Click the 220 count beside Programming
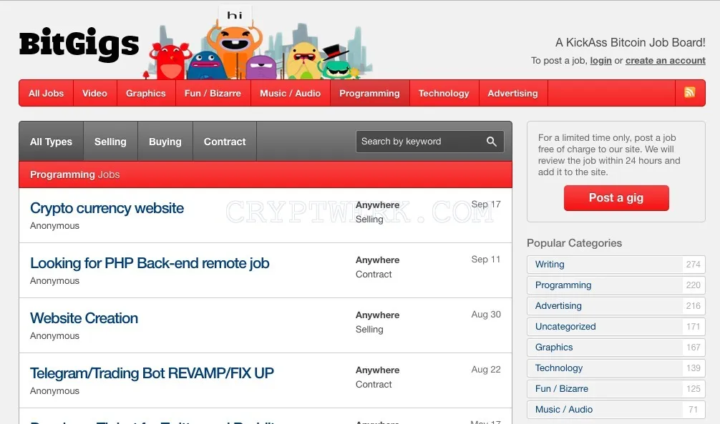The width and height of the screenshot is (720, 424). (694, 285)
